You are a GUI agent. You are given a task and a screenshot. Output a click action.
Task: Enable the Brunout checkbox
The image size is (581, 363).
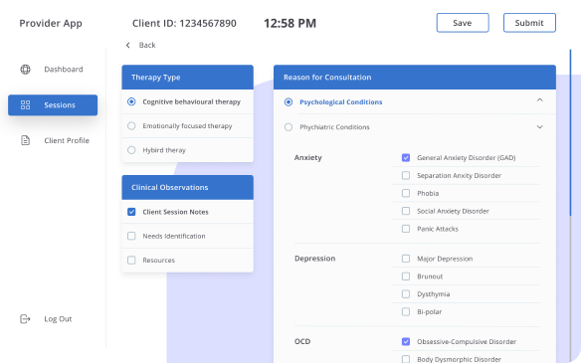point(406,276)
